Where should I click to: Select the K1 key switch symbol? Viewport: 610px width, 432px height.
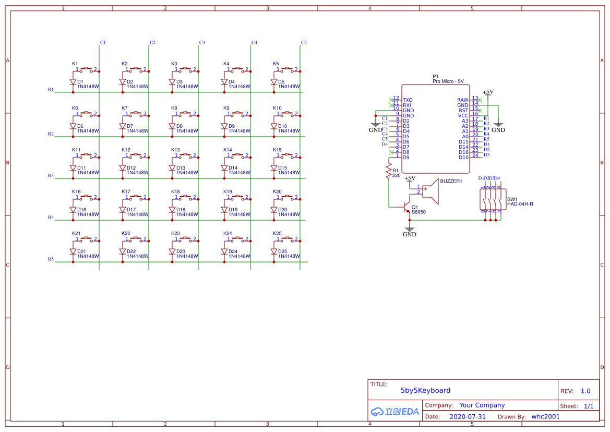point(87,69)
